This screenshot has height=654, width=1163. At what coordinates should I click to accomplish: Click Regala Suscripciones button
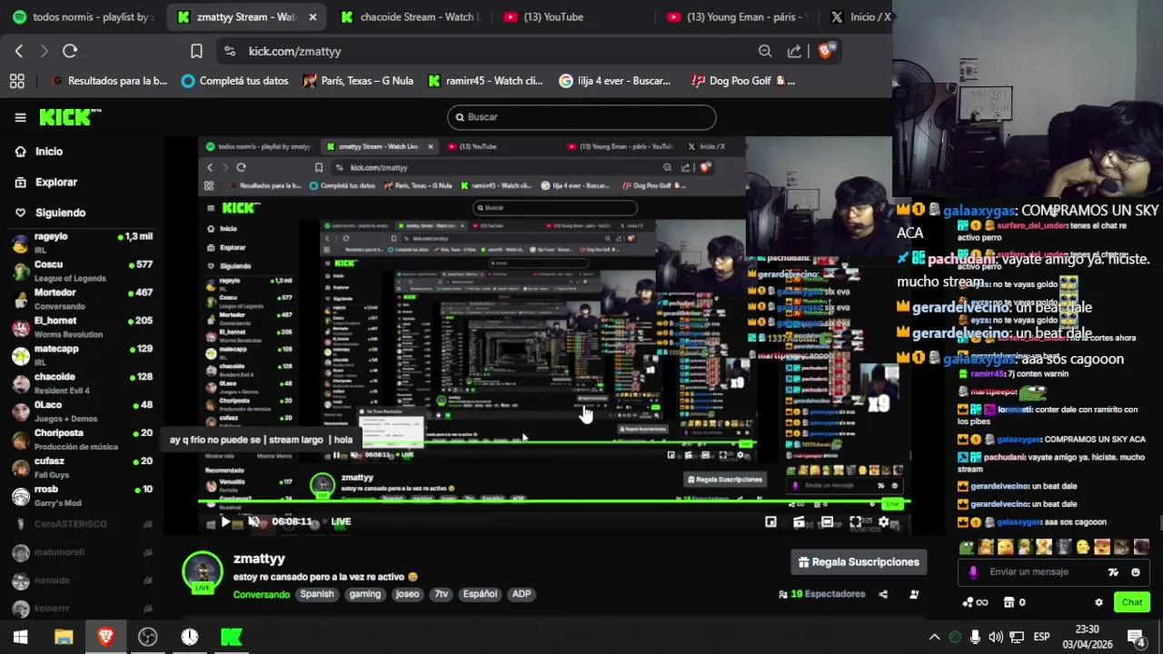click(859, 562)
